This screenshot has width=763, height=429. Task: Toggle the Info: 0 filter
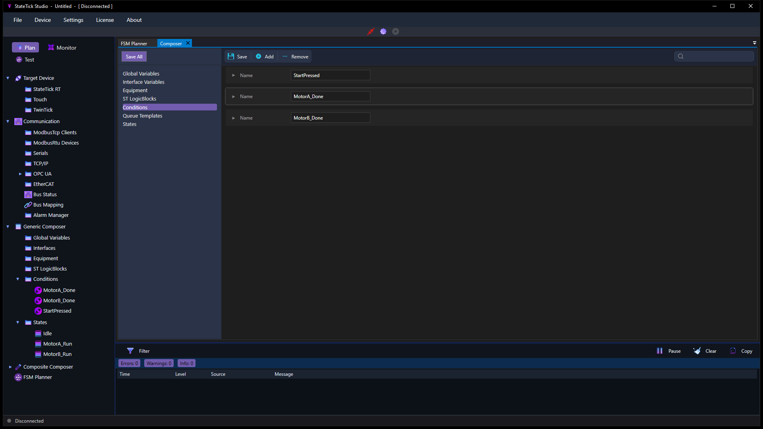(x=186, y=363)
